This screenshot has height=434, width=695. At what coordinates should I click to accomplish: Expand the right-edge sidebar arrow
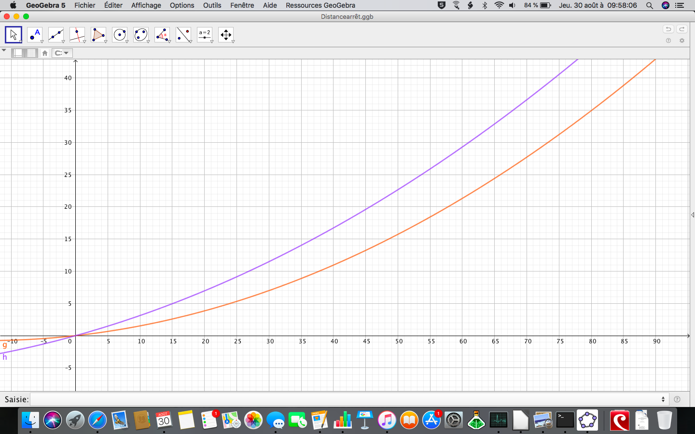693,215
